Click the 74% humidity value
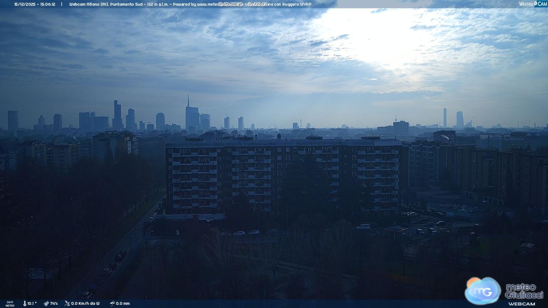 click(x=54, y=303)
